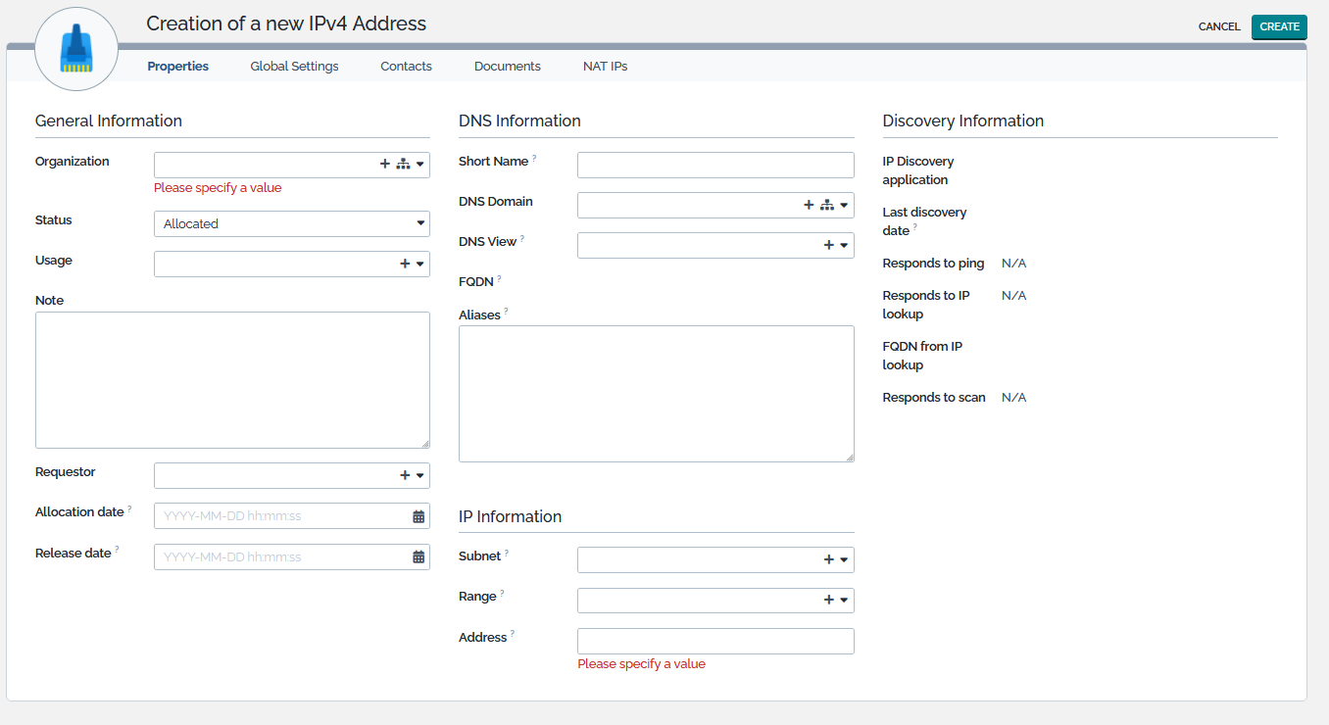Click the help mark next to Last discovery date
This screenshot has height=725, width=1329.
pyautogui.click(x=914, y=227)
